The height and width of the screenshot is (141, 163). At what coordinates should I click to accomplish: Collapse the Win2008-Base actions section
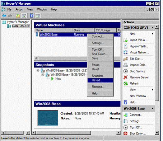(x=152, y=109)
